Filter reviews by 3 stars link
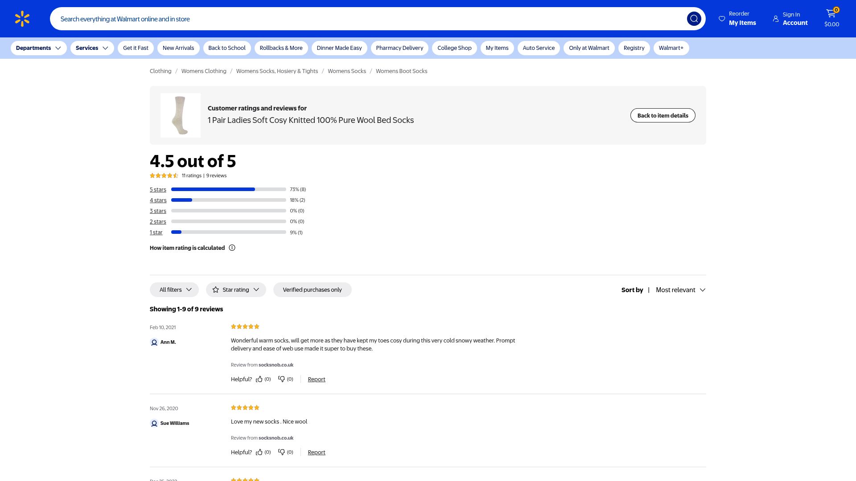Viewport: 856px width, 481px height. pyautogui.click(x=158, y=211)
